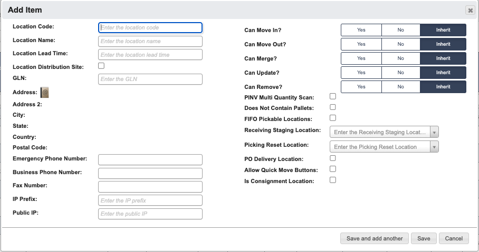
Task: Set Can Update to Yes
Action: pos(361,73)
